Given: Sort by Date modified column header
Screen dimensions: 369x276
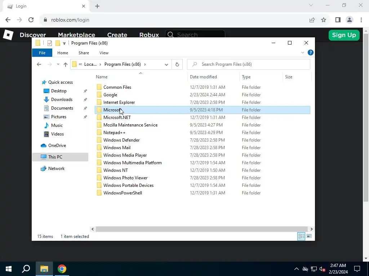Looking at the screenshot, I should pyautogui.click(x=203, y=77).
